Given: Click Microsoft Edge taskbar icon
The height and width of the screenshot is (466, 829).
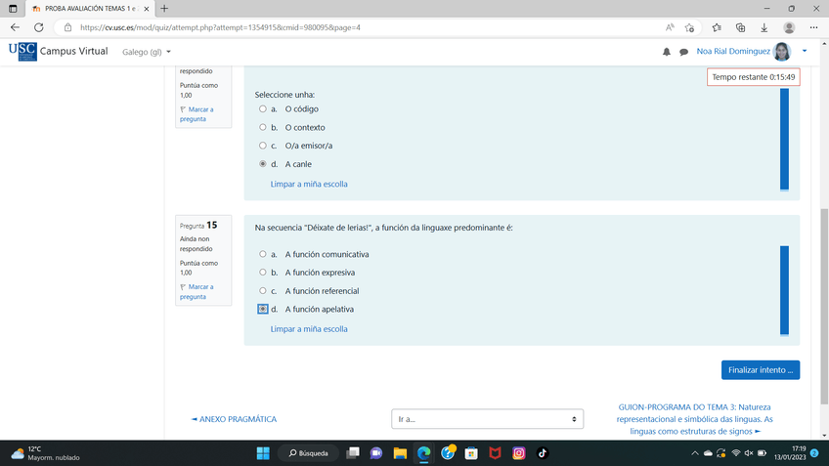Looking at the screenshot, I should 423,453.
